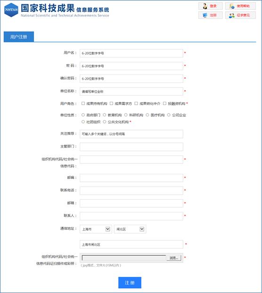Focus the 关注推荐 keywords input field
This screenshot has height=293, width=262.
[131, 134]
